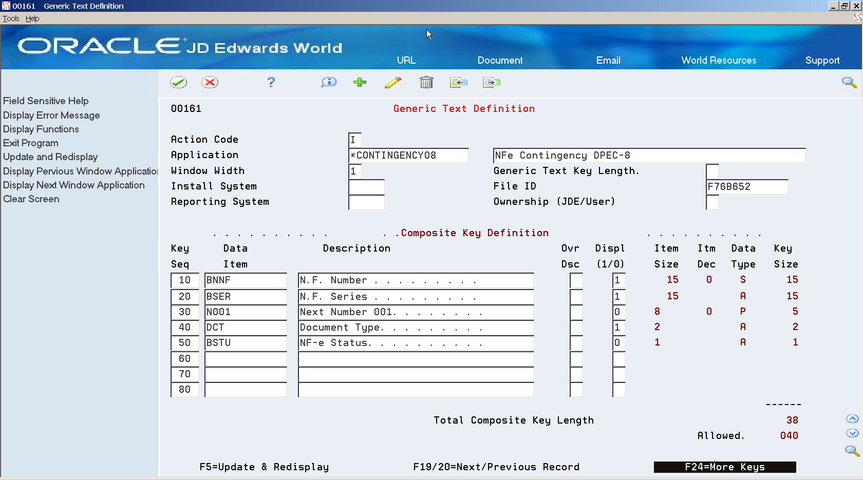Click the trash can delete icon

(x=426, y=82)
